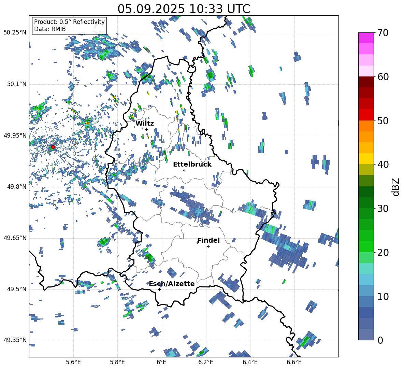Click the 6.2°E longitude label
Image resolution: width=404 pixels, height=369 pixels.
coord(206,362)
